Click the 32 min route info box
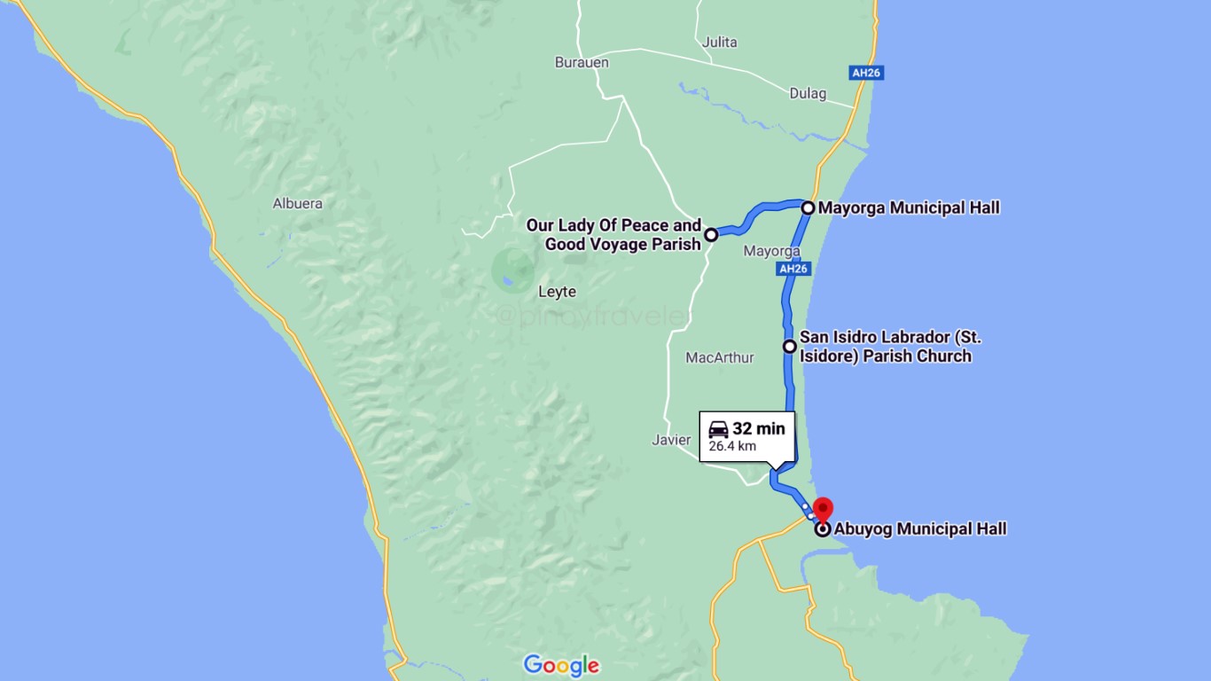Screen dimensions: 1211x681 747,436
